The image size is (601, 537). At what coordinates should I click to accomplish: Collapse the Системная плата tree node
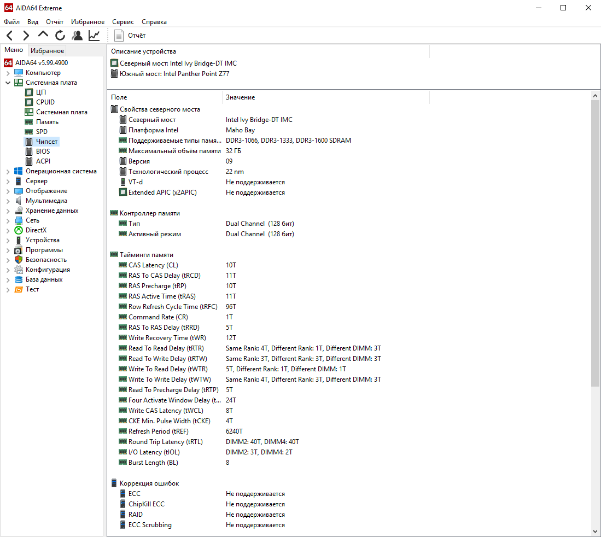pyautogui.click(x=8, y=83)
